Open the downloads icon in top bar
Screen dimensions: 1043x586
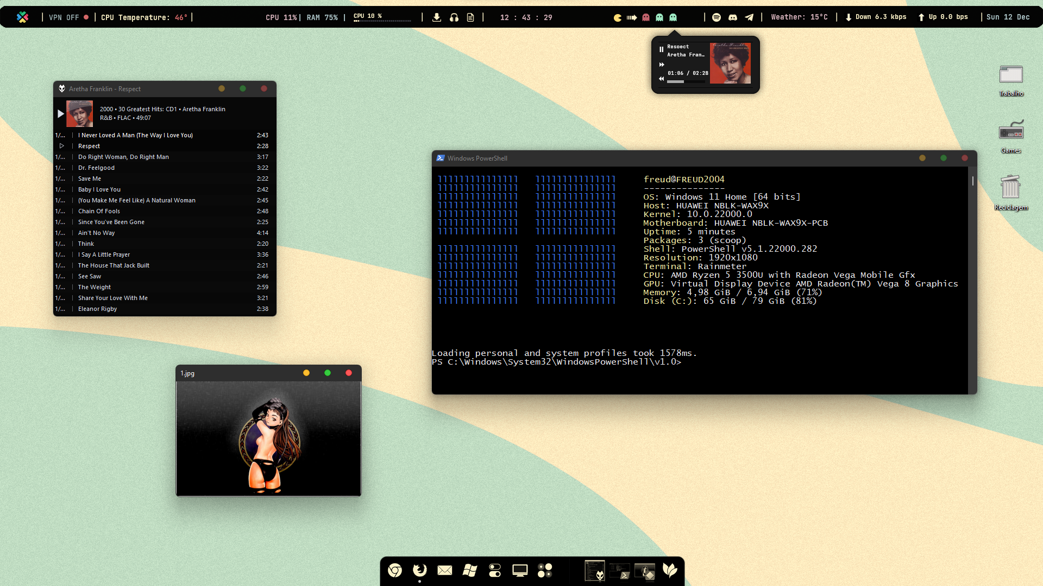pyautogui.click(x=437, y=17)
